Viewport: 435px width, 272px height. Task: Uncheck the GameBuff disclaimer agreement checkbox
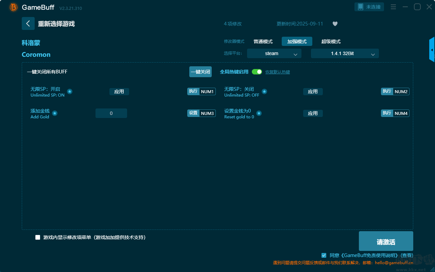coord(324,255)
